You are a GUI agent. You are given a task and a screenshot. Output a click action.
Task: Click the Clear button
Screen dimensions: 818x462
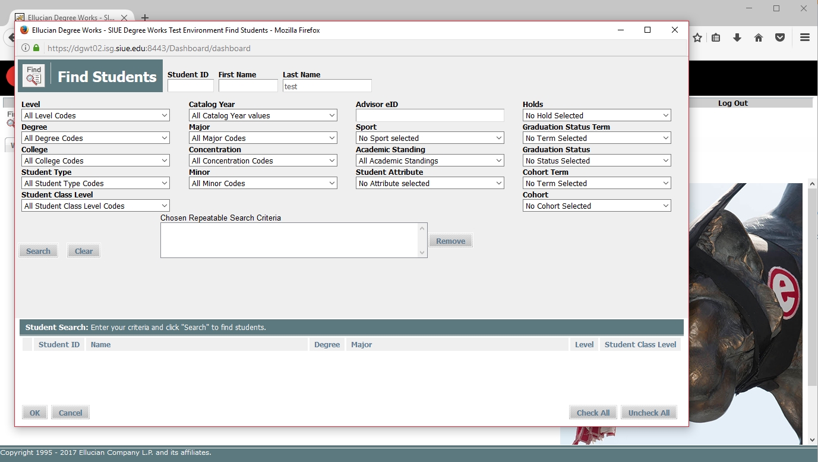coord(84,251)
